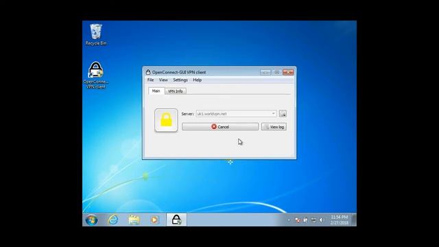439x247 pixels.
Task: Click the View log button
Action: click(274, 127)
